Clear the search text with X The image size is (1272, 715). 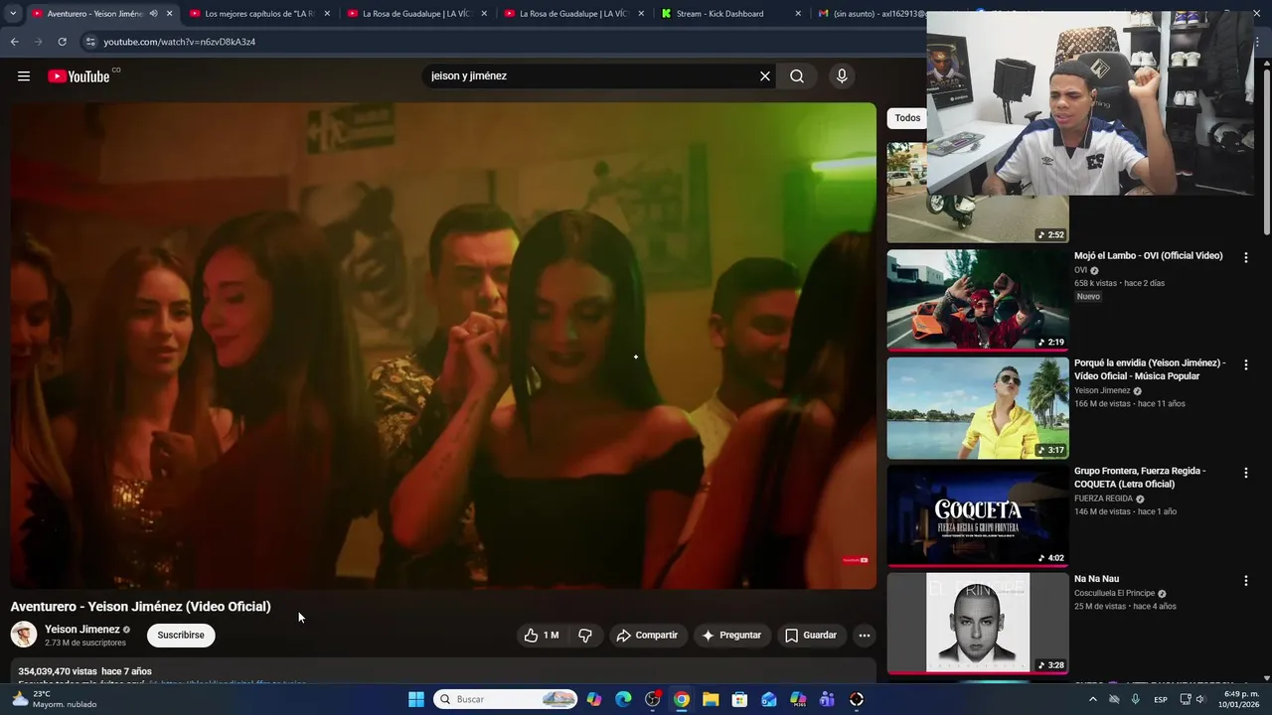tap(765, 76)
